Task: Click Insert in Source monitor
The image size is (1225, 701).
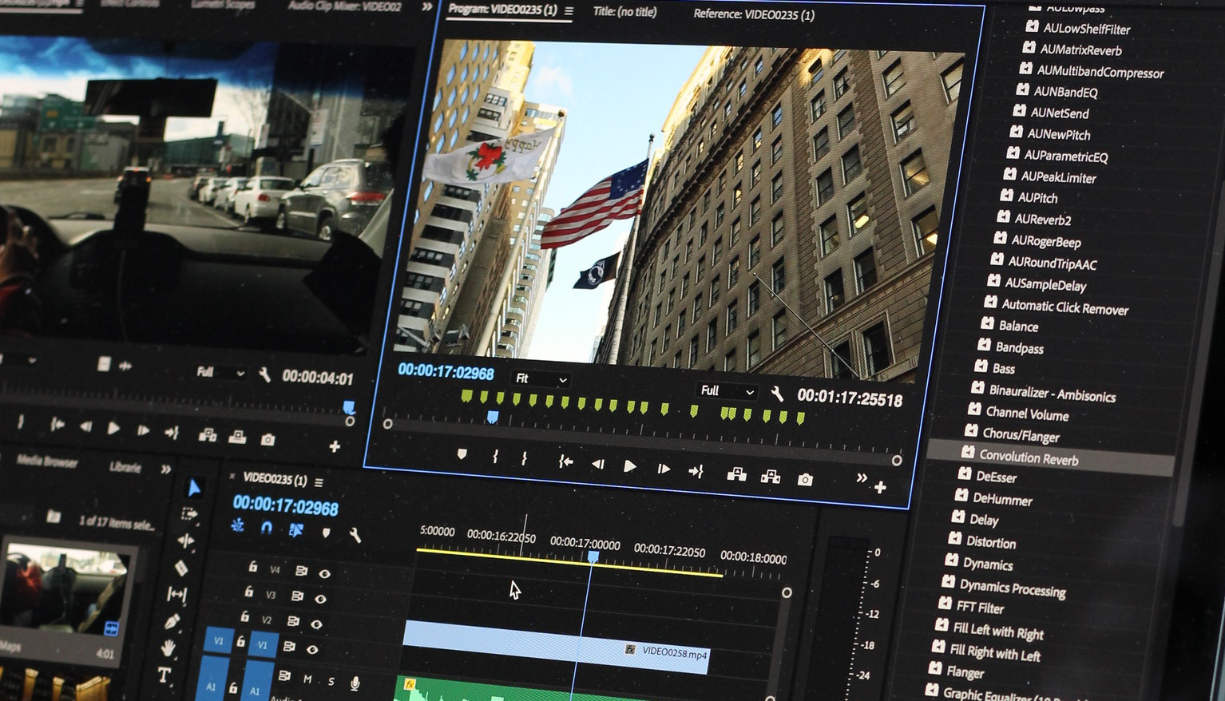Action: 208,434
